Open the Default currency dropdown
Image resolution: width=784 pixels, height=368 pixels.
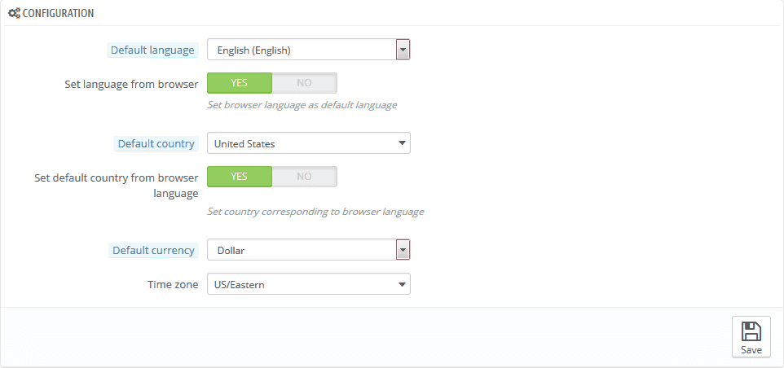(x=302, y=251)
